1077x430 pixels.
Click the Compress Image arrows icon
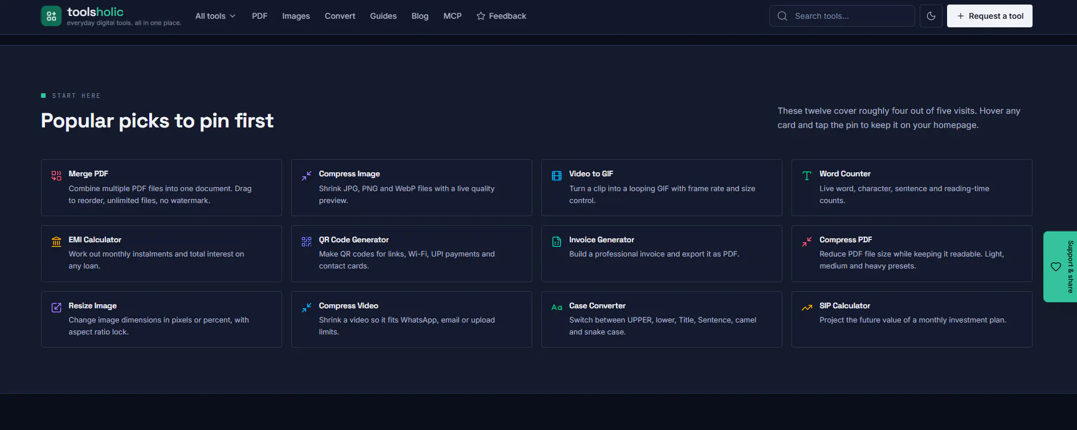pos(307,176)
